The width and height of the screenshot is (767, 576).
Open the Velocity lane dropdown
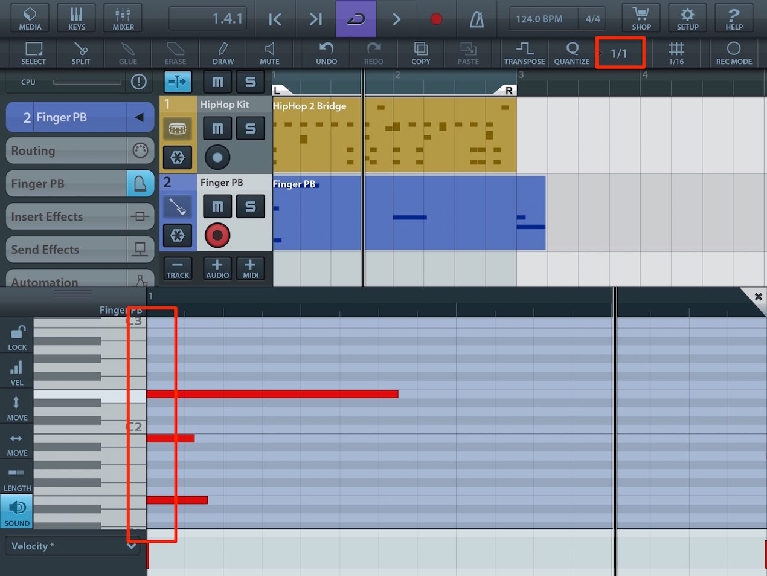pyautogui.click(x=72, y=546)
